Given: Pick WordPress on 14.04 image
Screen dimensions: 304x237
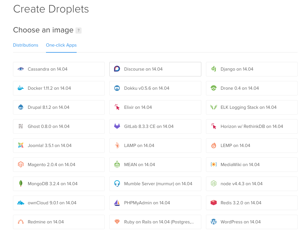Looking at the screenshot, I should click(252, 222).
